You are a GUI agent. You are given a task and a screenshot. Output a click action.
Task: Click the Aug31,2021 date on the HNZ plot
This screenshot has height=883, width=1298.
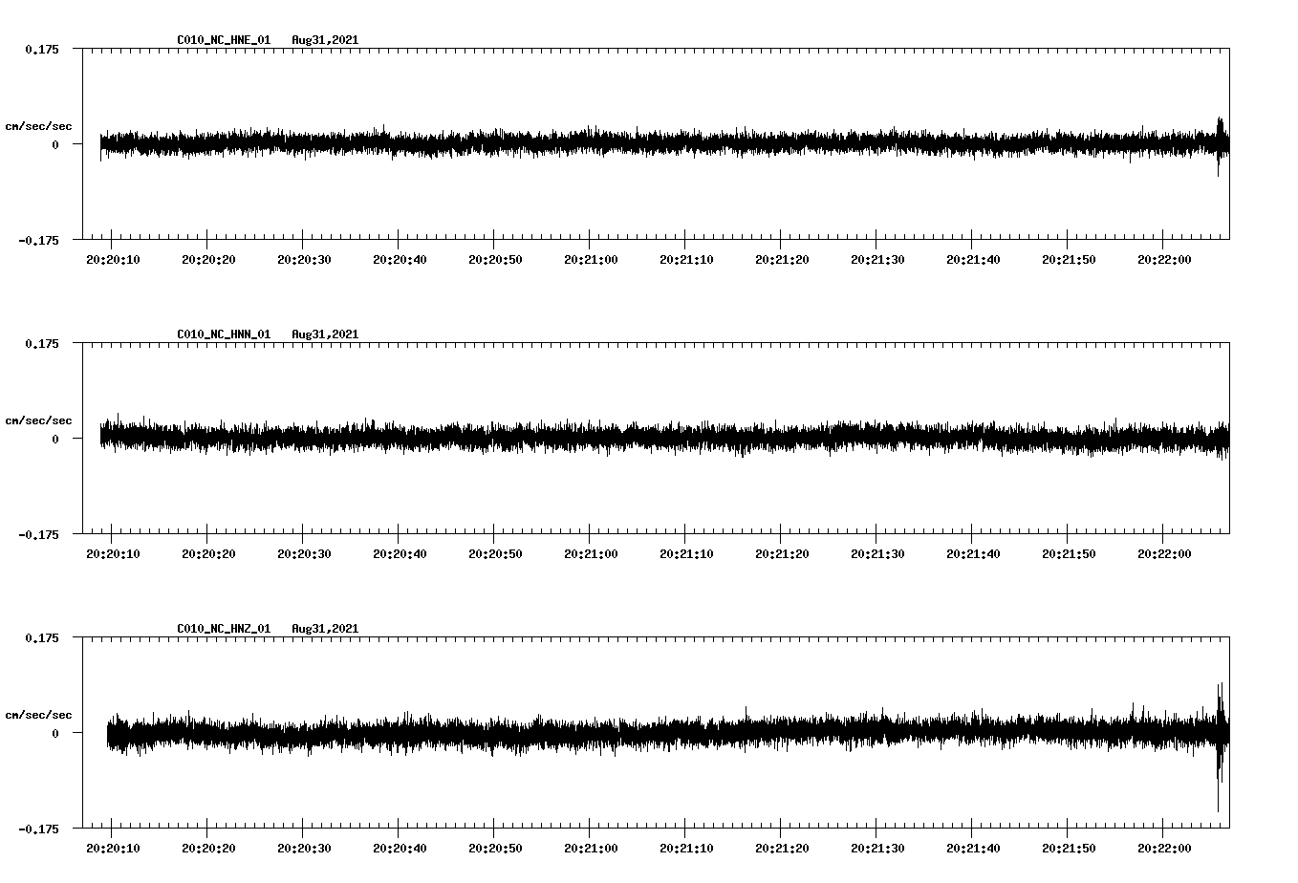coord(325,629)
